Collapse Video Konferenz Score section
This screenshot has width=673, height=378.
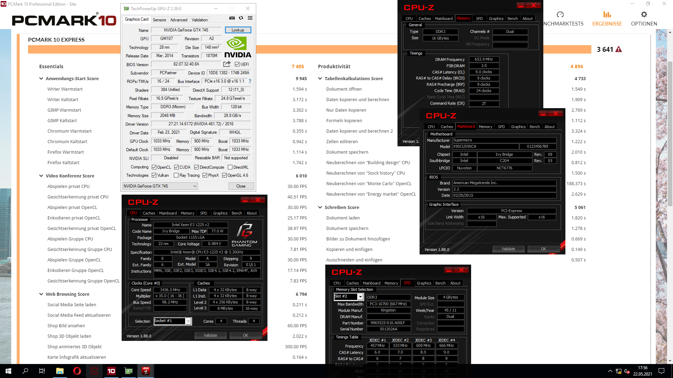(x=41, y=176)
